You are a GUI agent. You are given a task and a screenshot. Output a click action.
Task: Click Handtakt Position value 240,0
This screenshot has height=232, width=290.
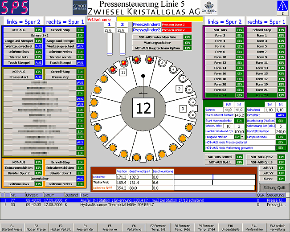[281, 131]
